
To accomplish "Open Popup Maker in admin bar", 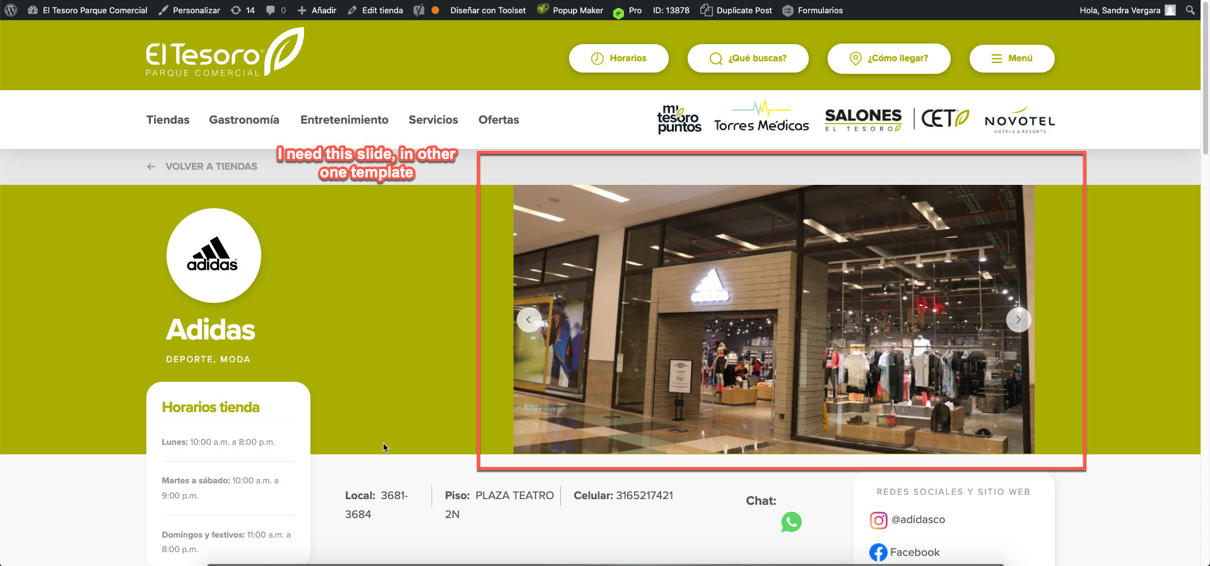I will 570,10.
